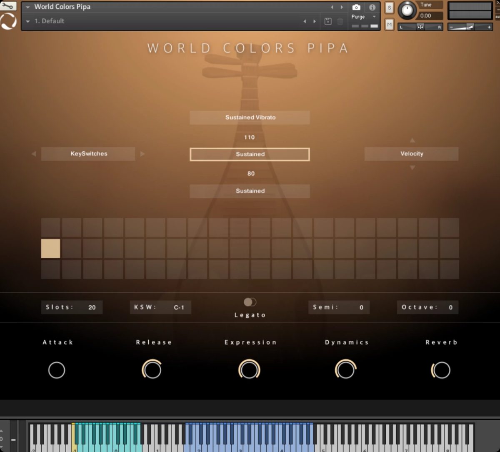Expand the World Colors Pipa instrument dropdown arrow
This screenshot has height=452, width=500.
28,7
